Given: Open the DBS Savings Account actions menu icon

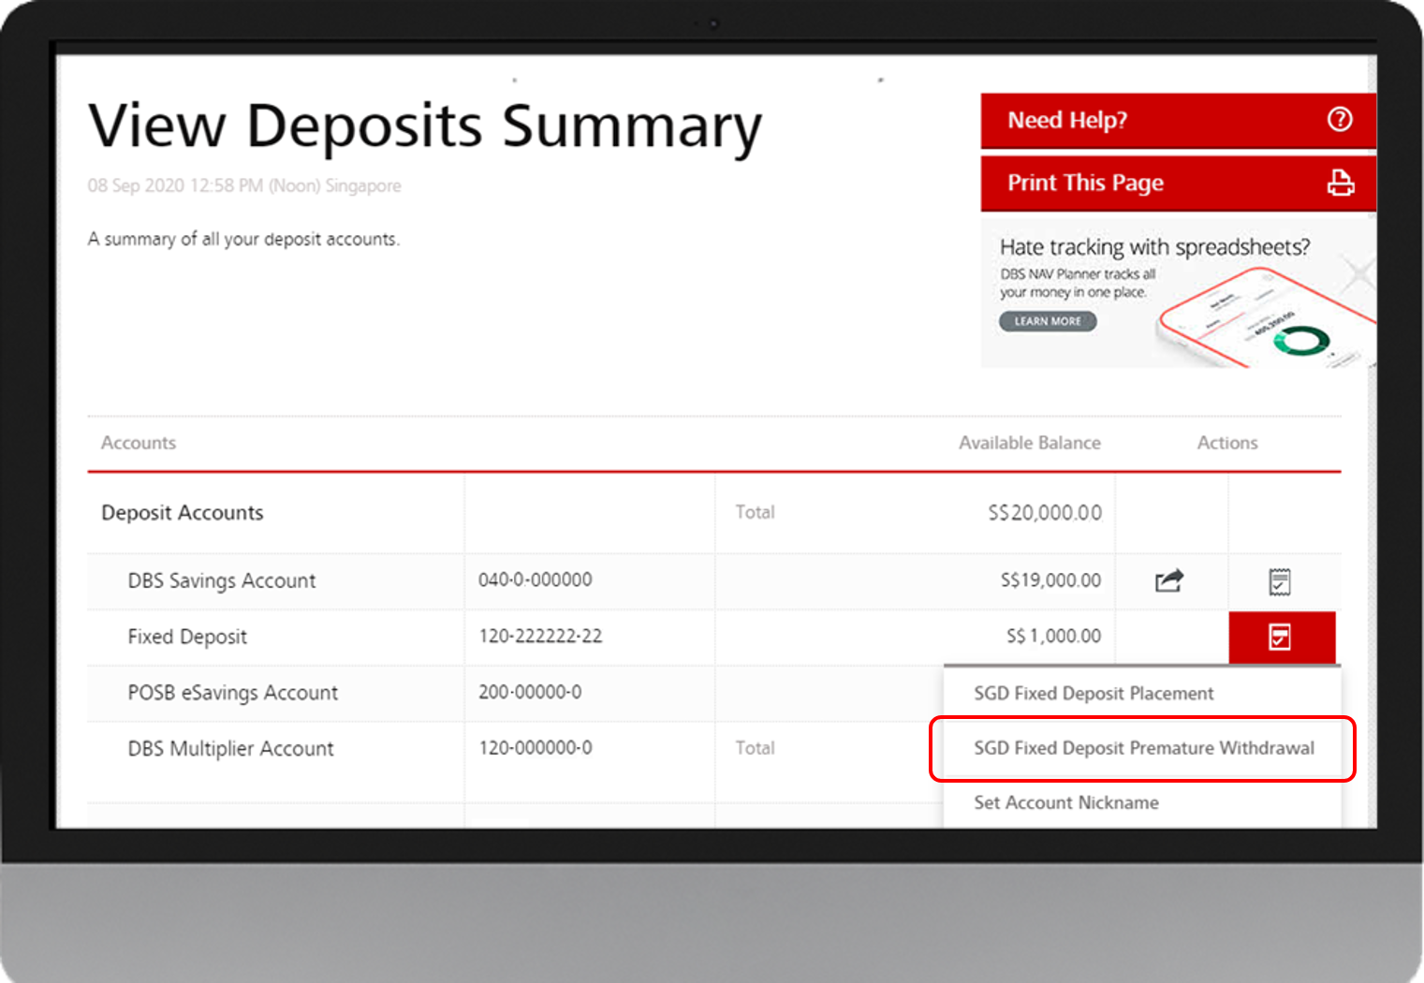Looking at the screenshot, I should [1279, 581].
